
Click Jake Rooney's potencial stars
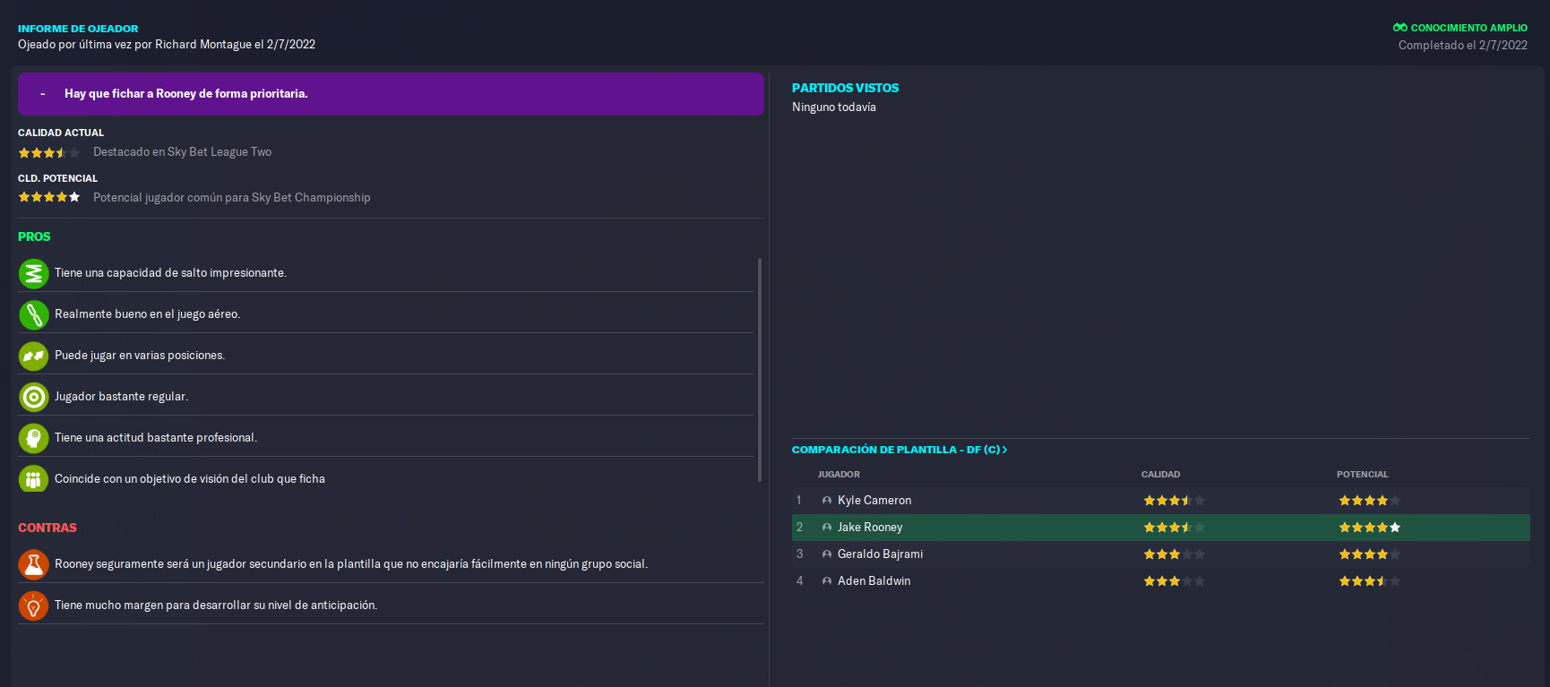pos(1370,528)
